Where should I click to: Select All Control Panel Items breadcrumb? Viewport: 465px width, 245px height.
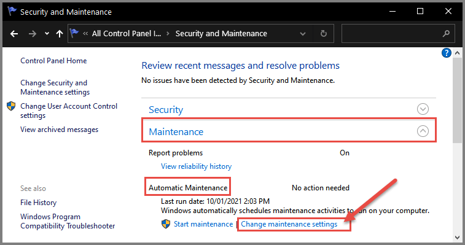pyautogui.click(x=127, y=34)
